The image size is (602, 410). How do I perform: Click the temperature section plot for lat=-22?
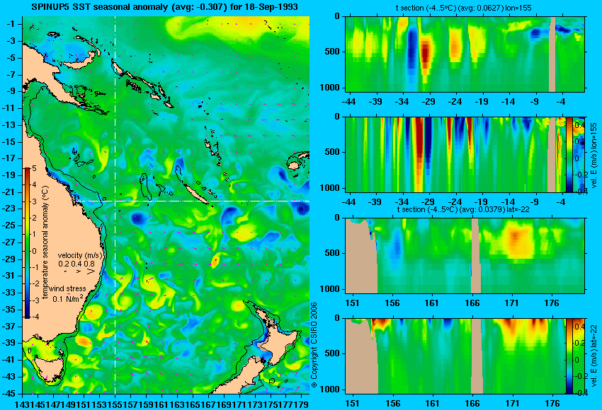pyautogui.click(x=465, y=256)
